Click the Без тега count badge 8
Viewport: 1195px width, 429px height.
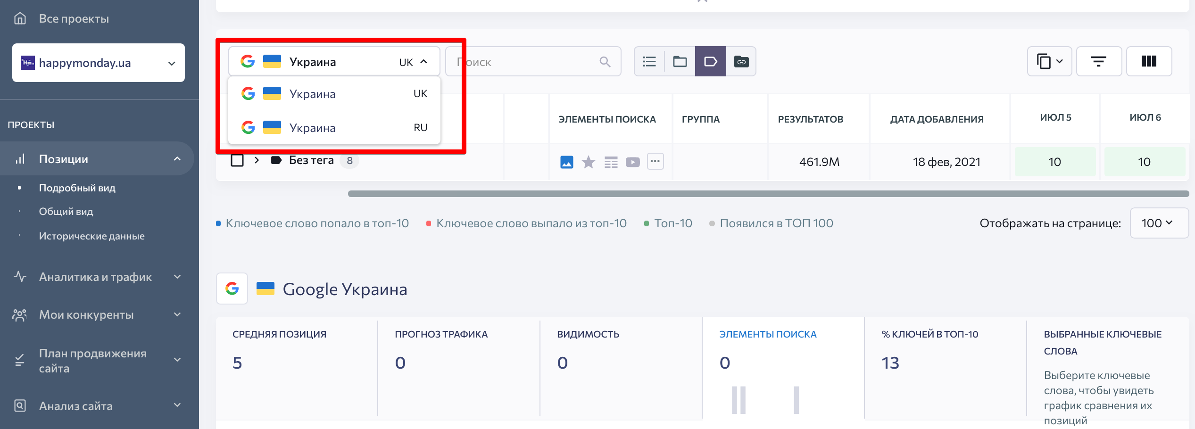coord(349,160)
